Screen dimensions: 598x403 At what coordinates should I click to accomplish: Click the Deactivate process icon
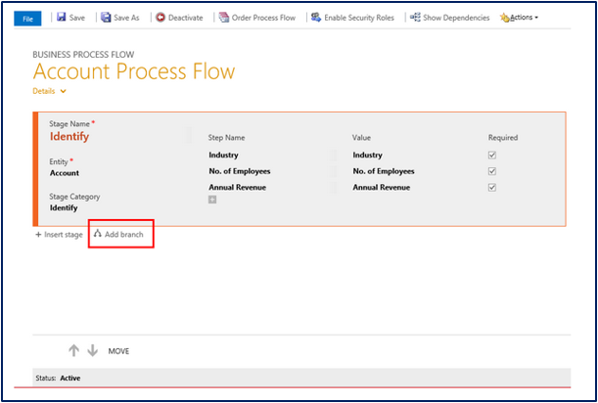pos(161,18)
